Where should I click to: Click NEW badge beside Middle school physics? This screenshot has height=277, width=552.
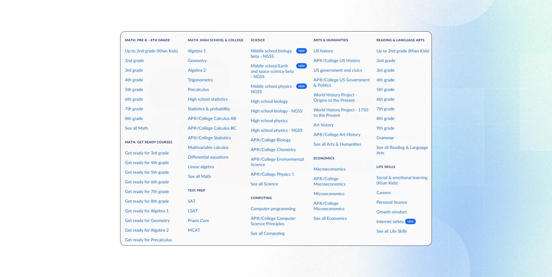[302, 86]
